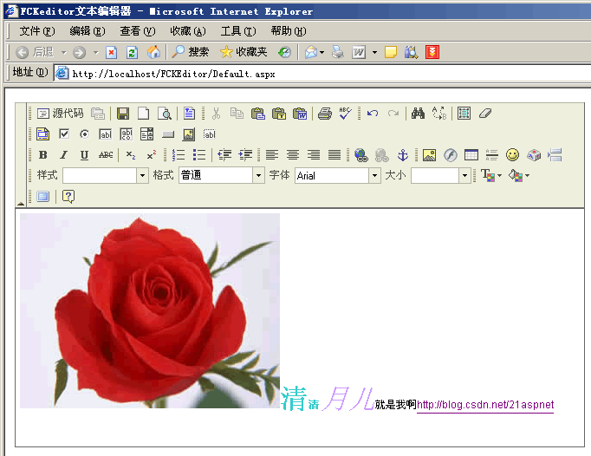Open the text color picker
This screenshot has height=456, width=591.
tap(491, 175)
